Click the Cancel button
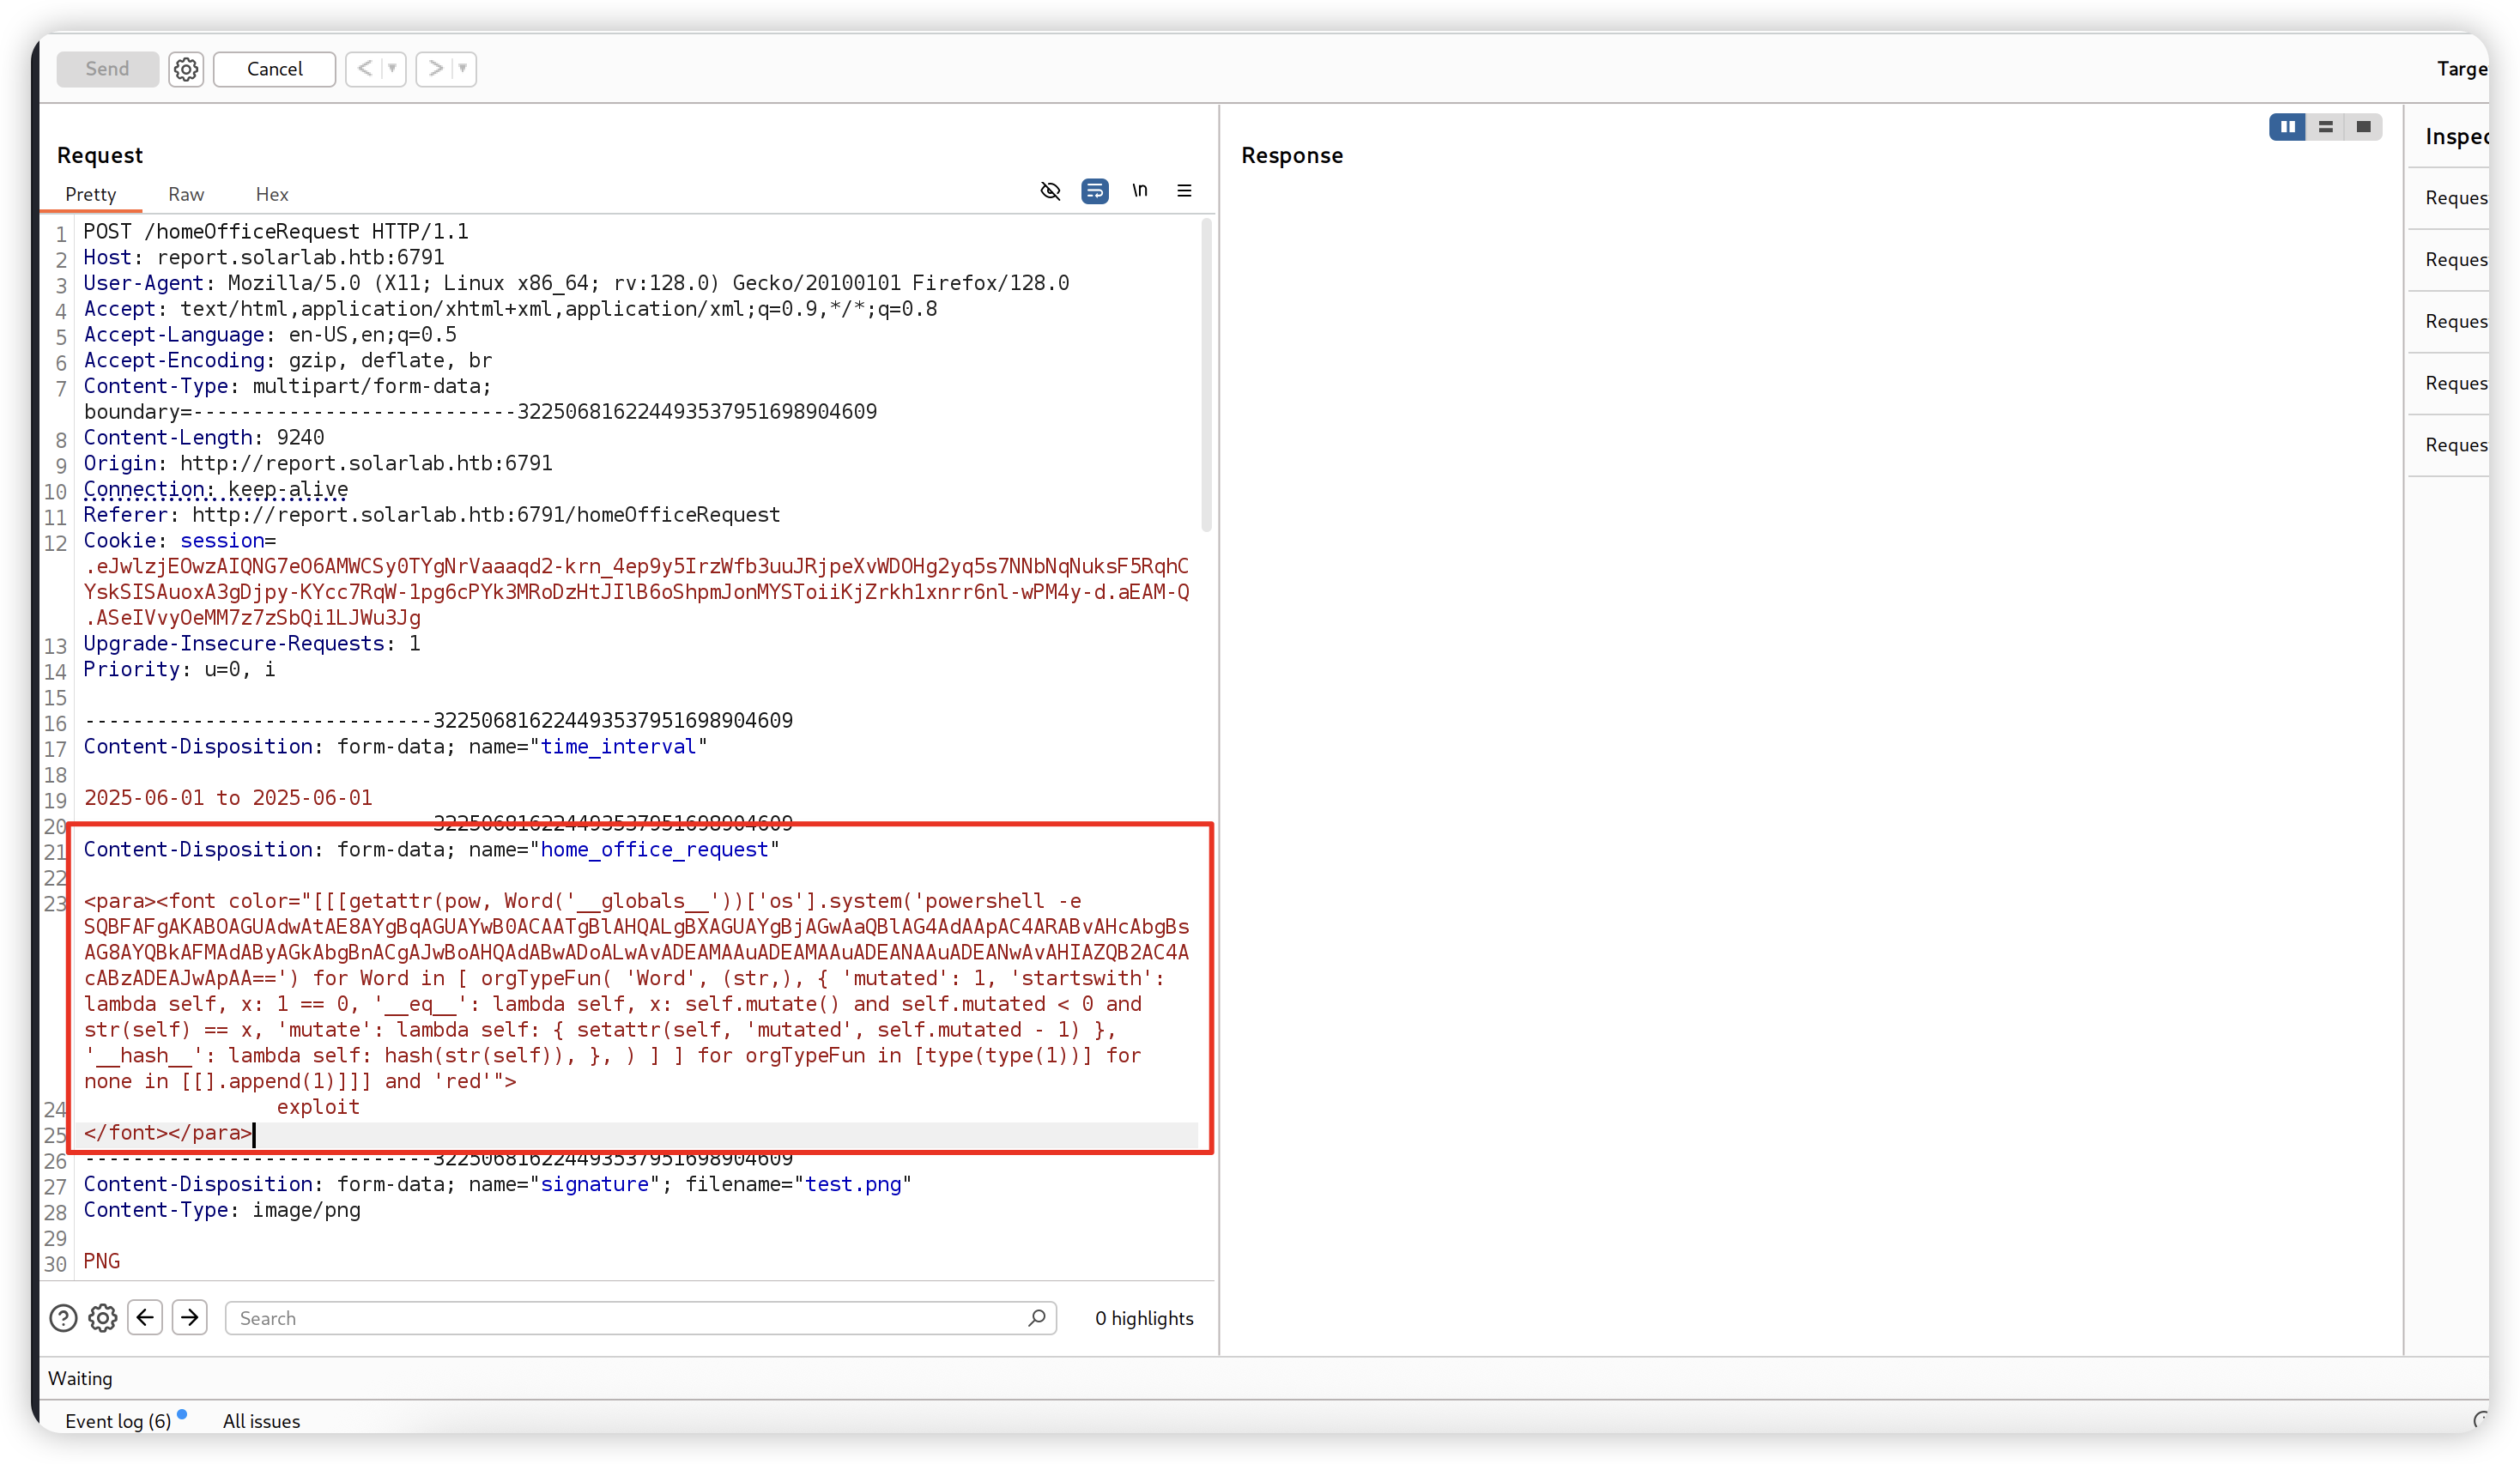This screenshot has height=1464, width=2520. point(274,69)
